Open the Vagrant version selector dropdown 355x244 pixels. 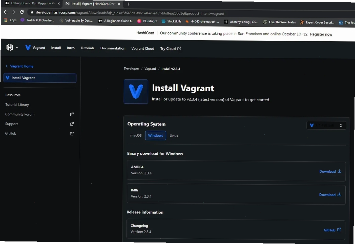pos(326,125)
